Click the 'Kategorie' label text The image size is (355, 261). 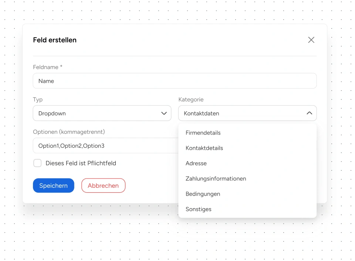click(191, 99)
